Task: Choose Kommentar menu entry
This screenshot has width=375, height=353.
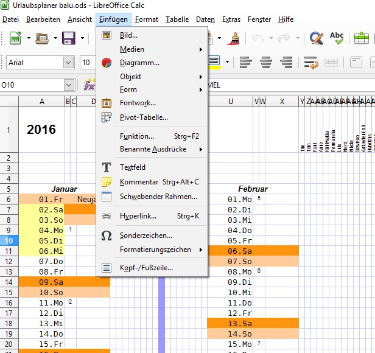Action: click(152, 182)
